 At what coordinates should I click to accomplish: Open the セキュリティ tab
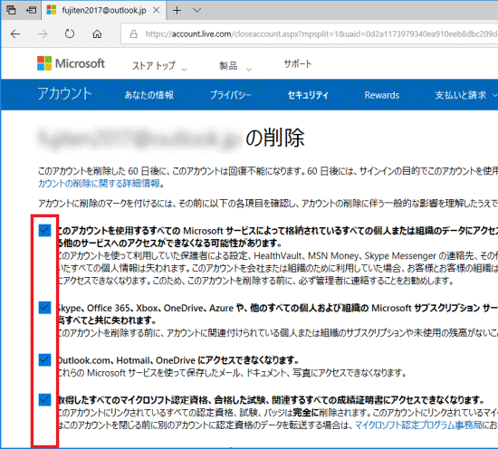(308, 95)
